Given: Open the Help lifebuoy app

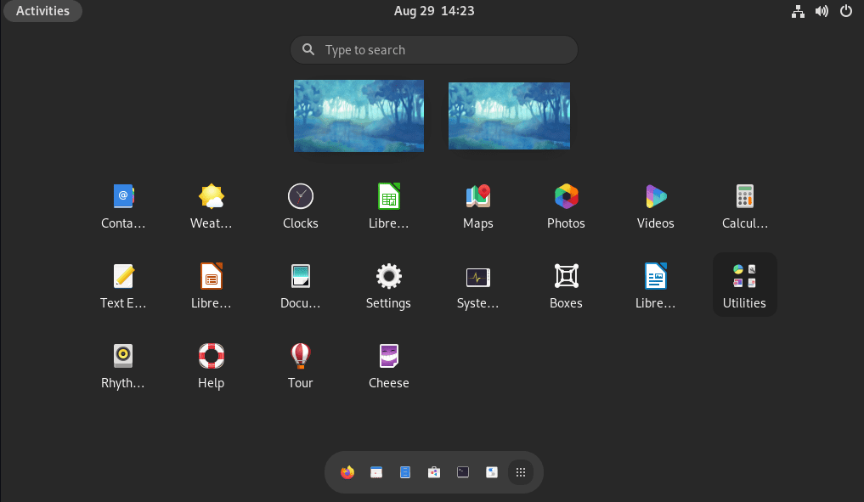Looking at the screenshot, I should [211, 365].
